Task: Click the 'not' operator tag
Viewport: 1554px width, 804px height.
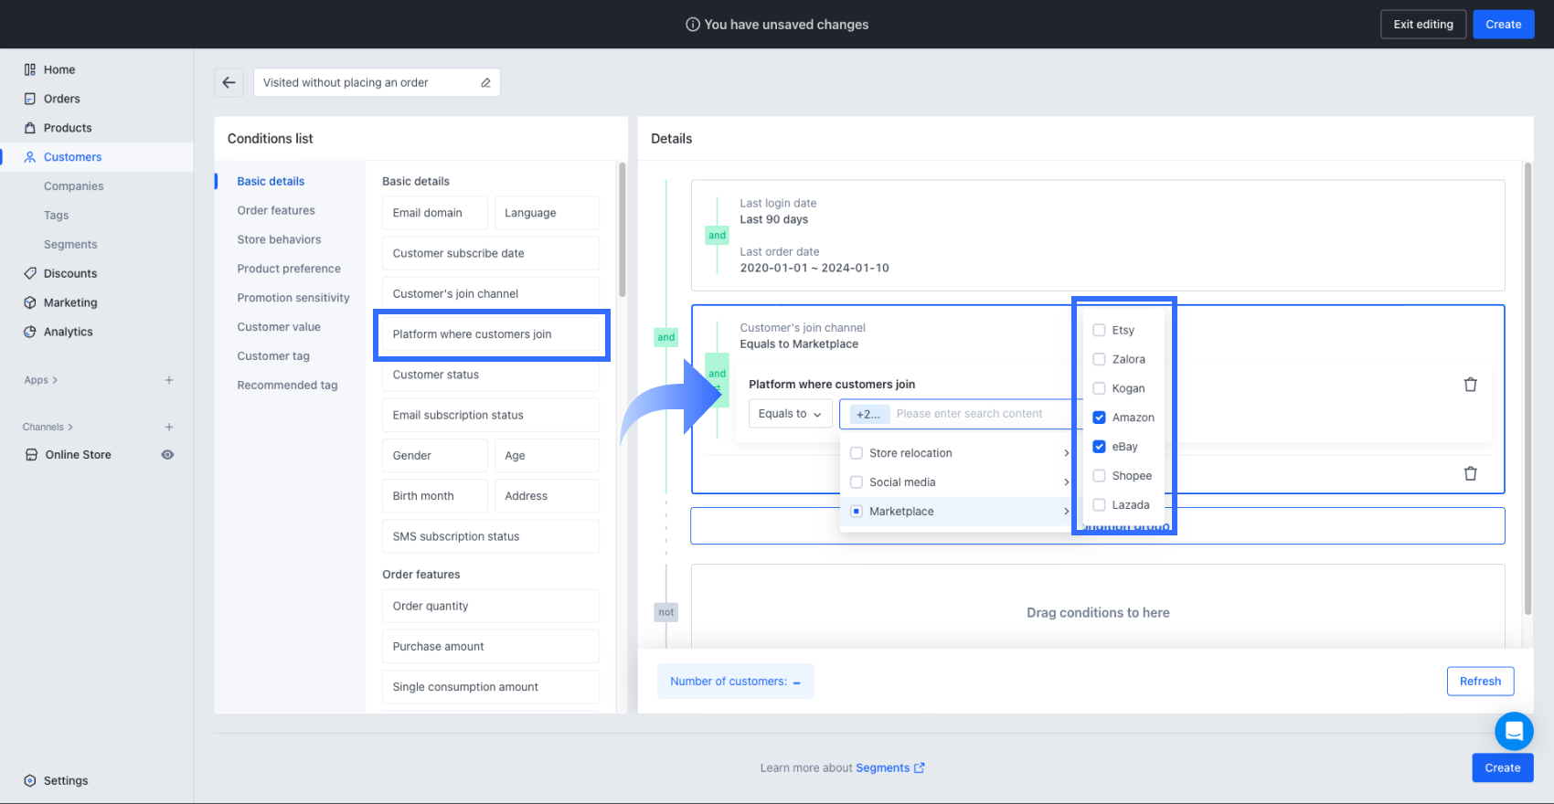Action: click(666, 612)
